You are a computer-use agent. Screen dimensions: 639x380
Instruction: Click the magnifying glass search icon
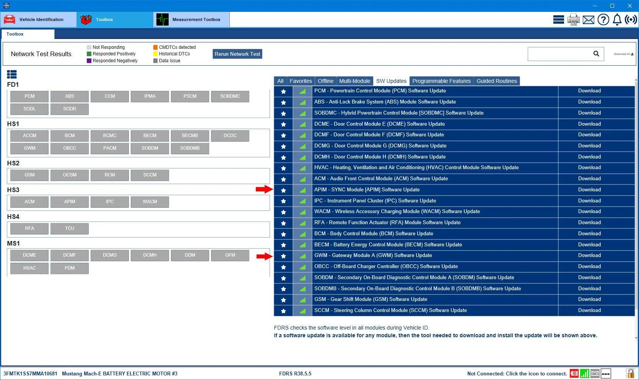(x=596, y=54)
